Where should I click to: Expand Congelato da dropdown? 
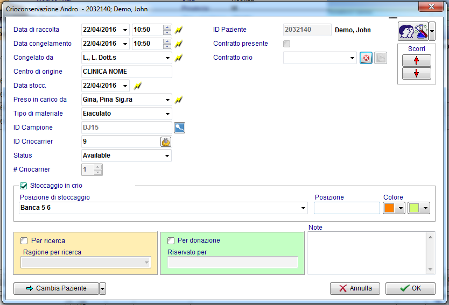[x=167, y=58]
